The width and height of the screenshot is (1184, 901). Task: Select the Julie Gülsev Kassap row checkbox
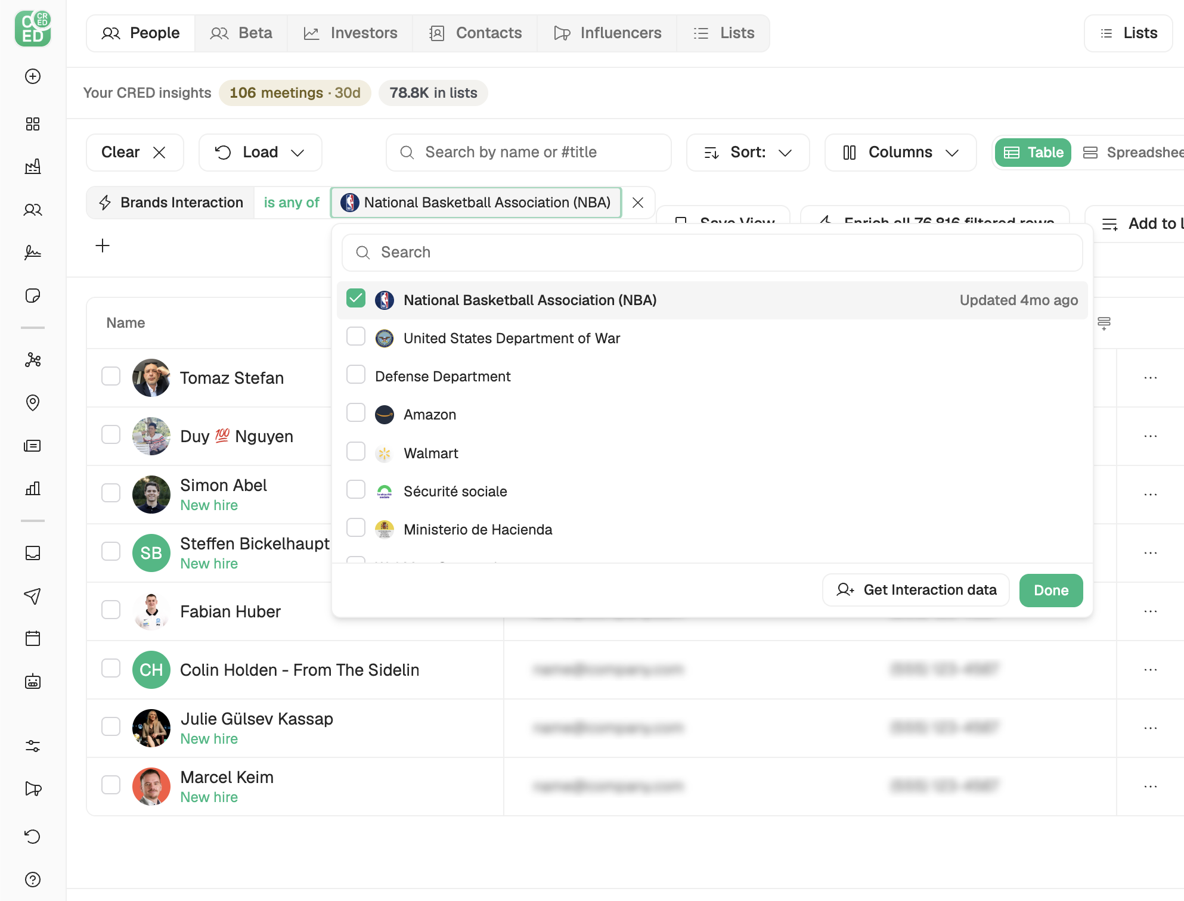coord(111,727)
